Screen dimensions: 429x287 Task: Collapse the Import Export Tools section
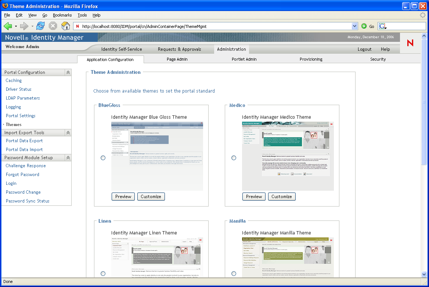point(68,133)
